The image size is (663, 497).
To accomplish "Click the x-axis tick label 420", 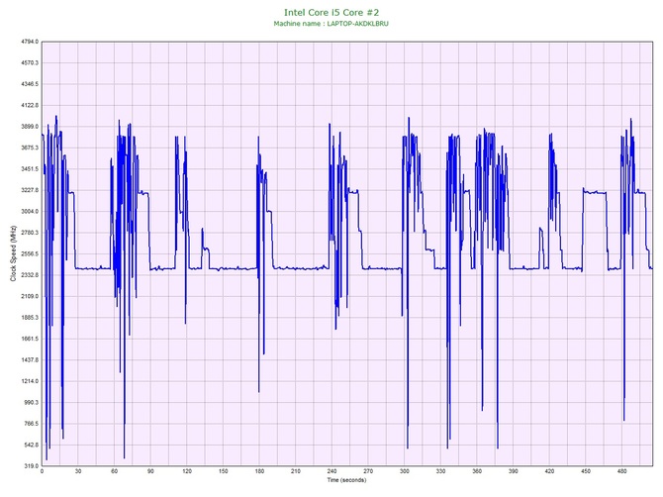I will point(549,471).
